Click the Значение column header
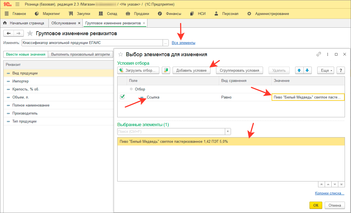Screen dimensions: 351x213 pos(308,80)
